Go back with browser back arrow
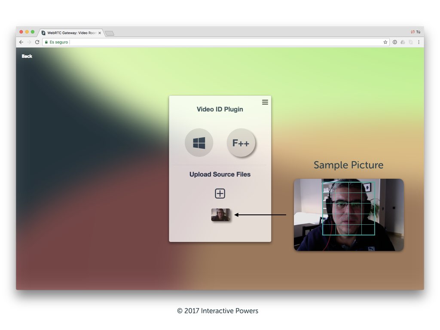This screenshot has width=440, height=330. click(x=21, y=42)
